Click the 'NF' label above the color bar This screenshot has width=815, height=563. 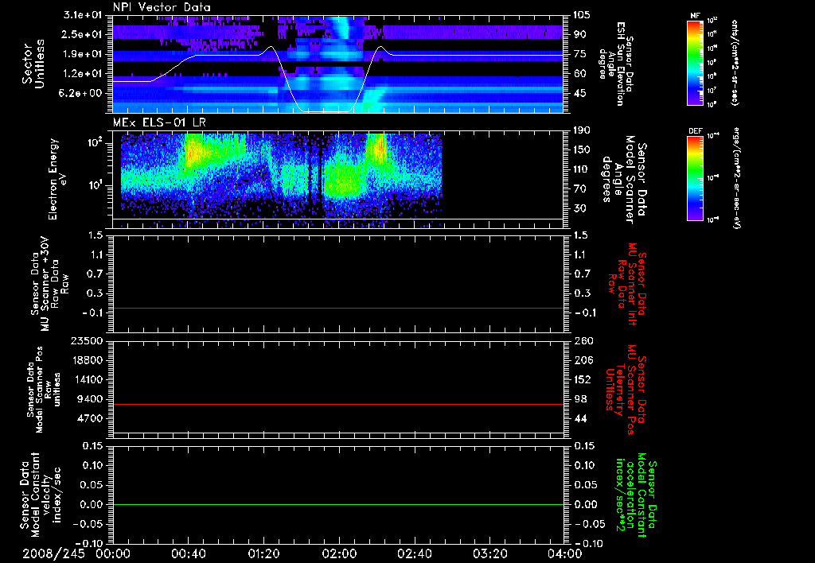point(695,16)
